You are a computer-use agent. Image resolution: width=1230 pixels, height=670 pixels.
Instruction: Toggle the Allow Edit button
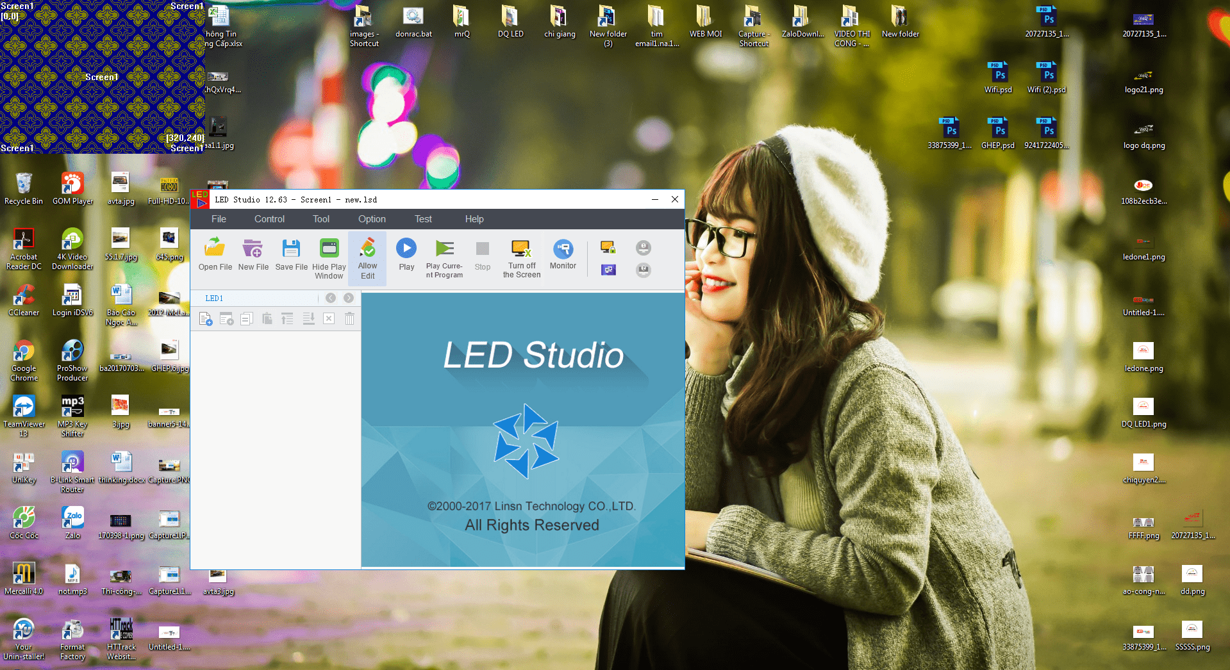pyautogui.click(x=367, y=258)
